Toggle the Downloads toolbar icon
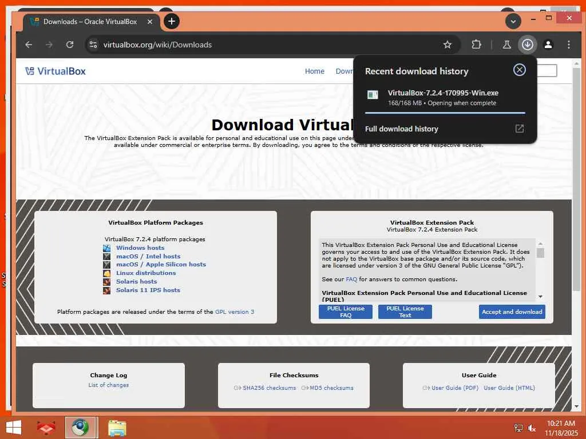586x439 pixels. pyautogui.click(x=527, y=45)
